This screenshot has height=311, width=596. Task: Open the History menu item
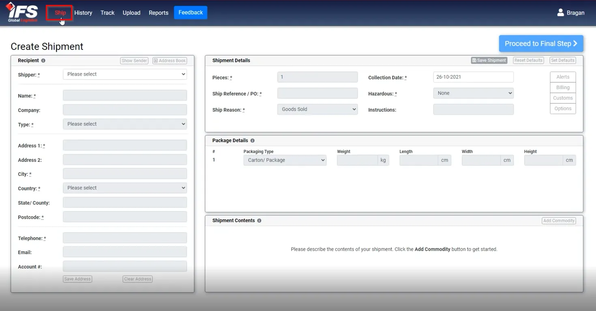pos(83,13)
